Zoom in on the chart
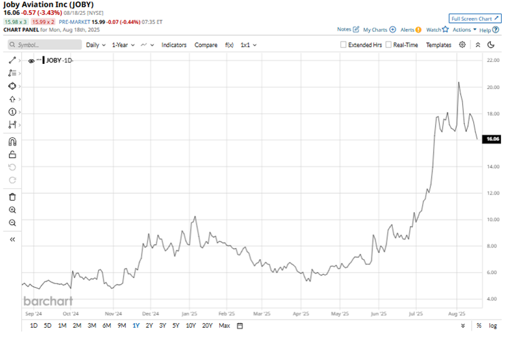 tap(12, 209)
